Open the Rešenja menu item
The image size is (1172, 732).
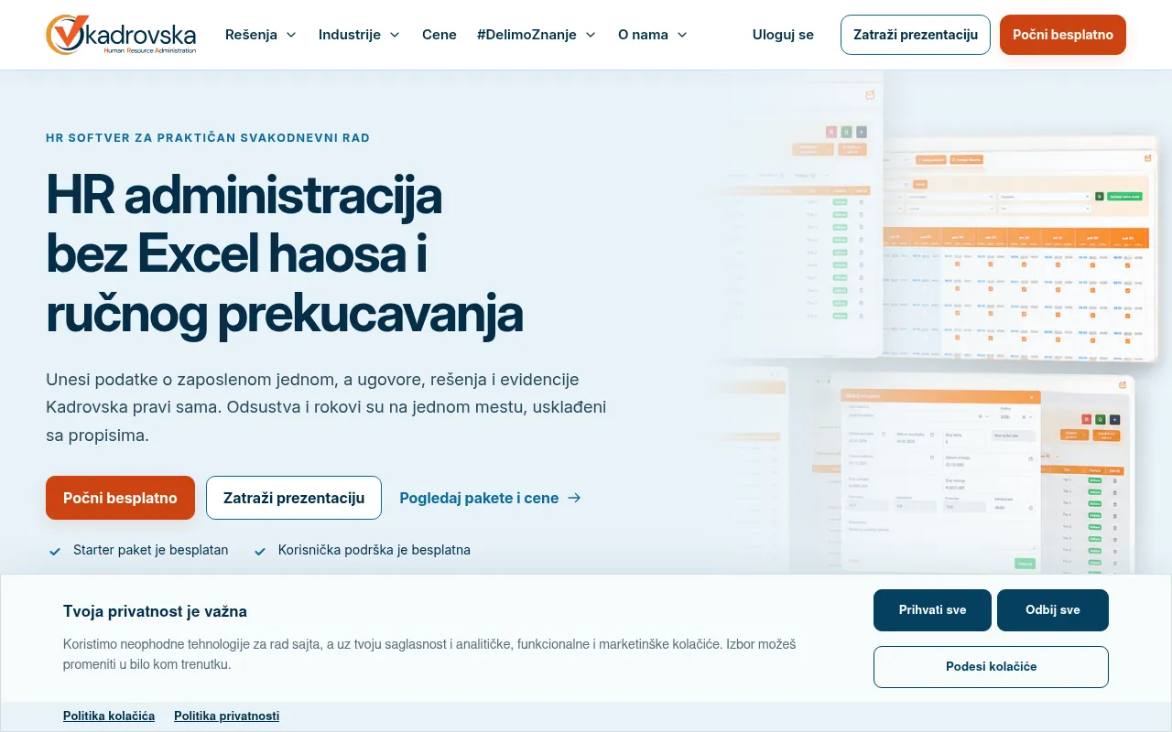click(251, 35)
